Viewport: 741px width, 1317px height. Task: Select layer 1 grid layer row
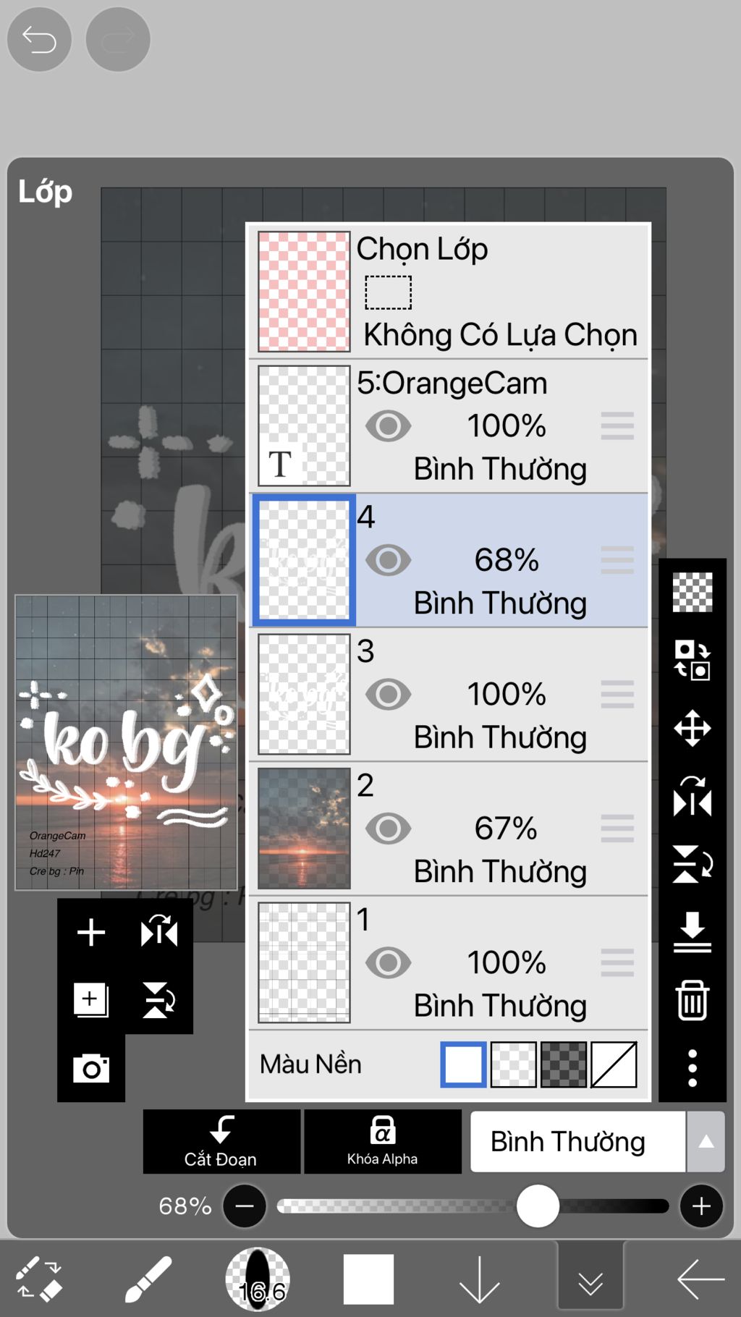[x=449, y=963]
